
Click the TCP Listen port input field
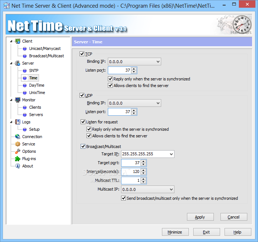tap(120, 70)
